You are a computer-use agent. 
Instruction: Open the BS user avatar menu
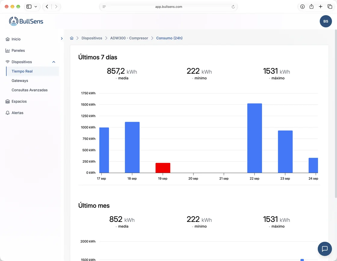click(326, 21)
